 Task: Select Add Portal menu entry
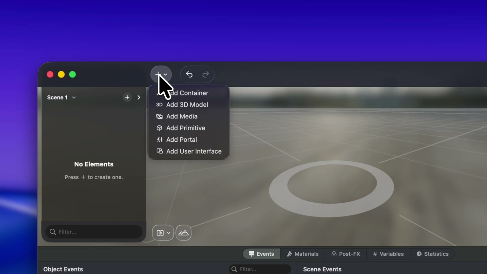[x=188, y=140]
